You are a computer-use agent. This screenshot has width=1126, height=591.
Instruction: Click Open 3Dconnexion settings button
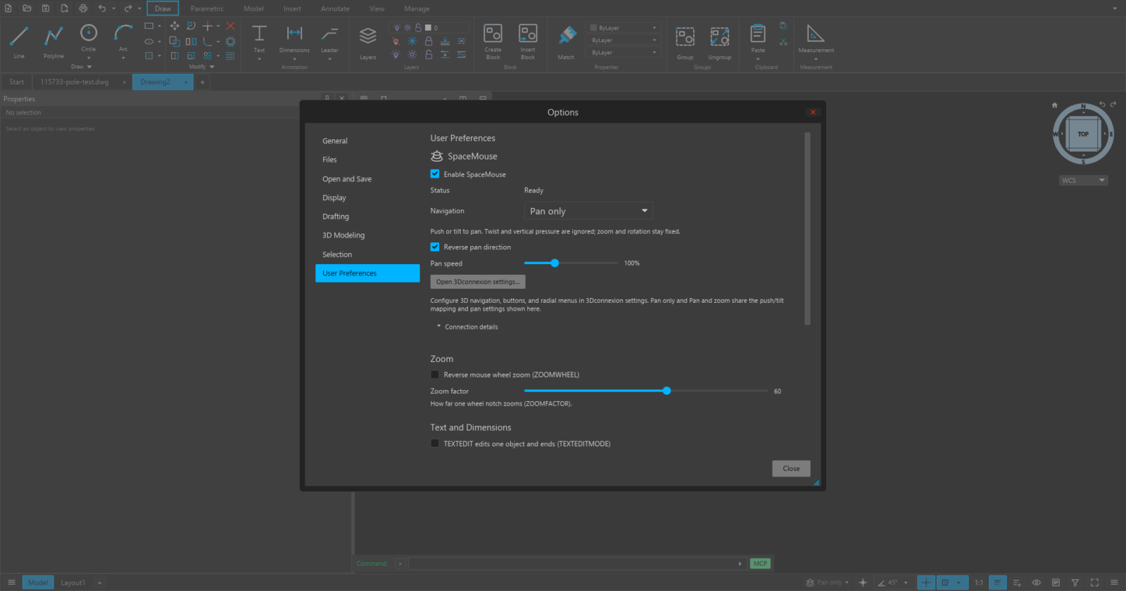[478, 282]
